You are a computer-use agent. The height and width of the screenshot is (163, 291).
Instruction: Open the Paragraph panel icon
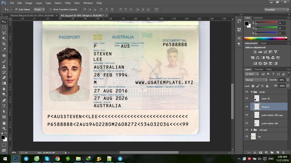click(x=239, y=44)
